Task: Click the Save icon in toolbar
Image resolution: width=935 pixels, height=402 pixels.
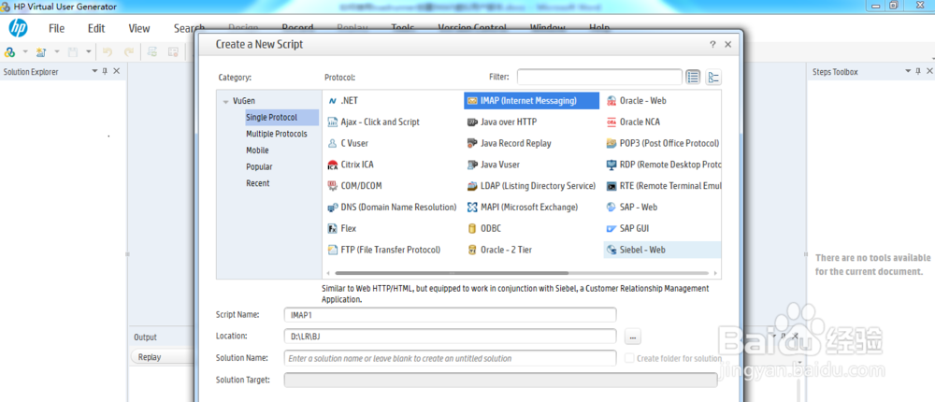Action: point(73,52)
